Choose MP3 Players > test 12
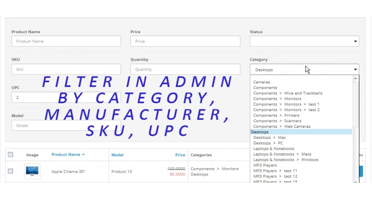Screen dimensions: 372x199 (x=275, y=176)
